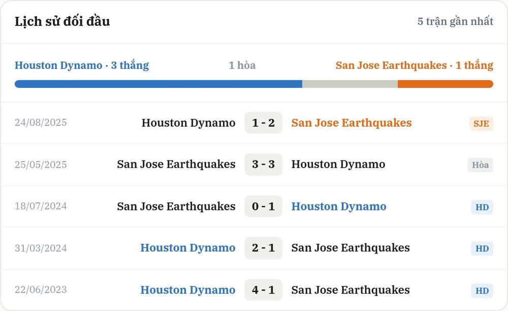This screenshot has height=311, width=508.
Task: Select San Jose Earthquakes · 1 thắng label
Action: (415, 66)
